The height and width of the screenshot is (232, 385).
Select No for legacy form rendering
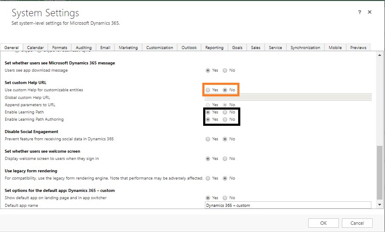click(x=225, y=178)
